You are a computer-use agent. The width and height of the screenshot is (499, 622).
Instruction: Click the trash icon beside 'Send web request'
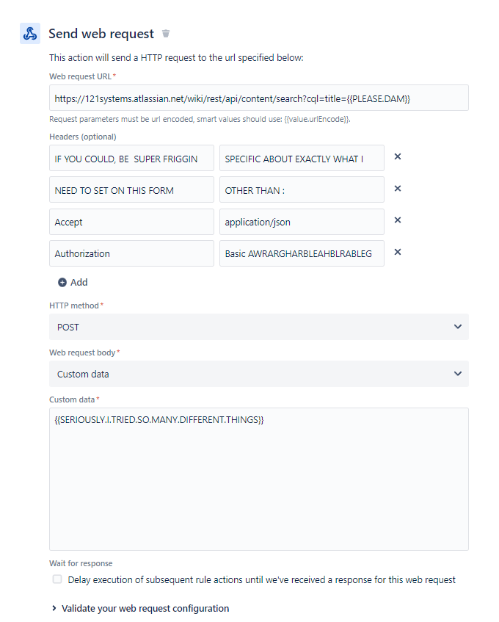pyautogui.click(x=165, y=33)
